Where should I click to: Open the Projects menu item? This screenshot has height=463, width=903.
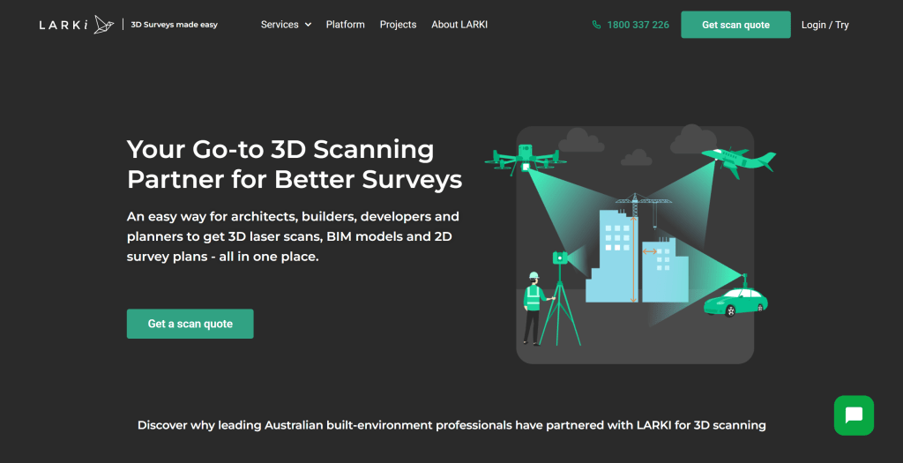398,25
